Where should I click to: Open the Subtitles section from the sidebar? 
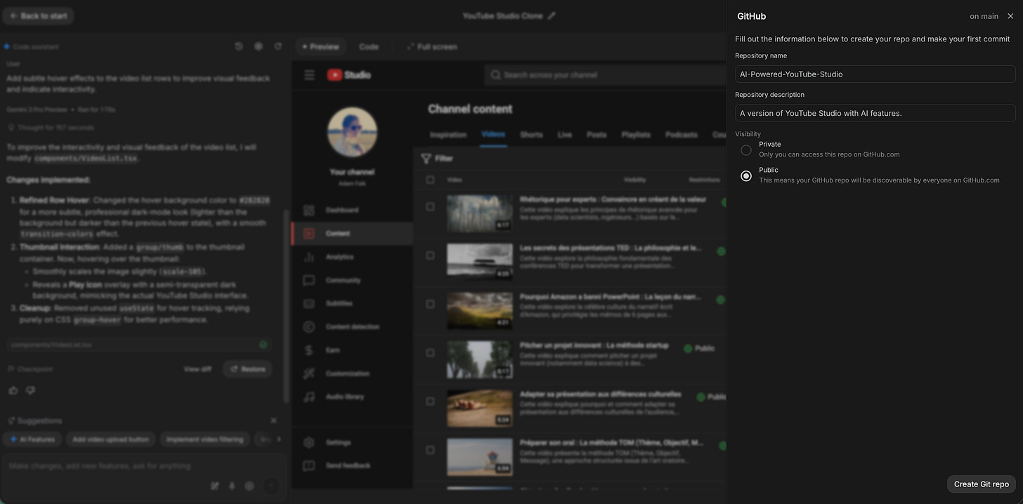pos(309,303)
